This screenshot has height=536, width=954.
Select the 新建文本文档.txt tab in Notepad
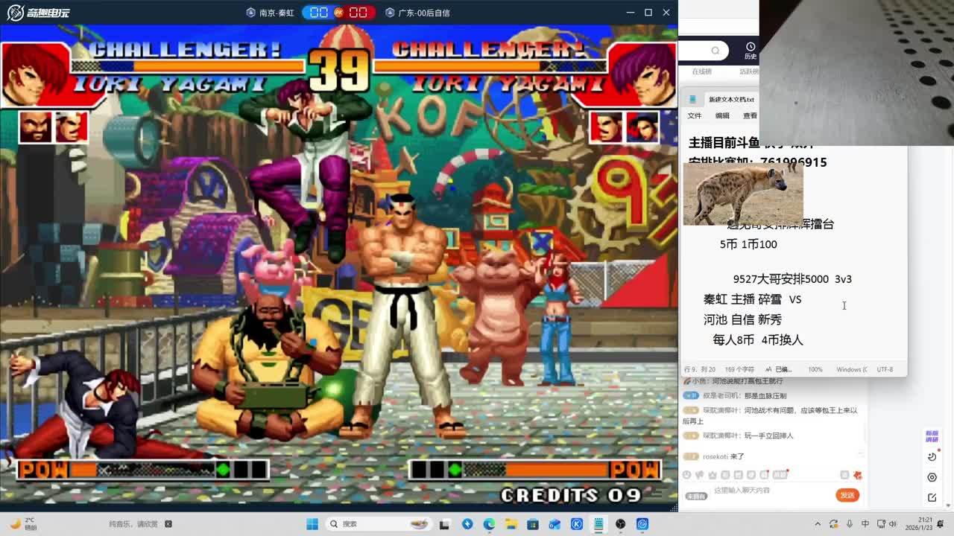pyautogui.click(x=731, y=99)
